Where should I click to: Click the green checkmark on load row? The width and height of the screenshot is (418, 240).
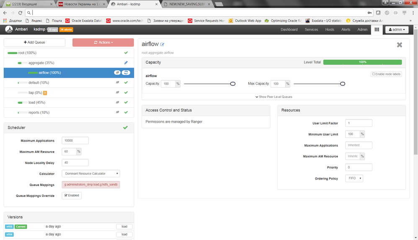point(126,102)
